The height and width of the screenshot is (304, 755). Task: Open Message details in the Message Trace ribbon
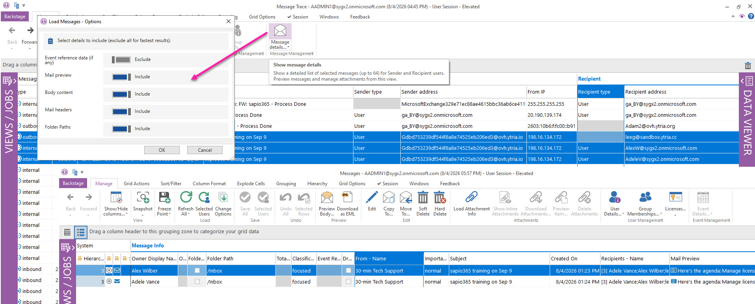click(x=280, y=36)
